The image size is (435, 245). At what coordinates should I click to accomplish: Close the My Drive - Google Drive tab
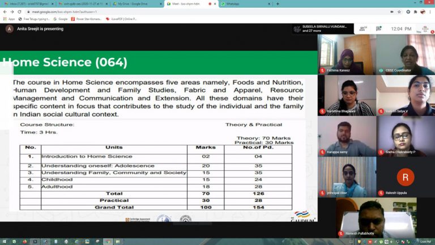click(x=160, y=4)
